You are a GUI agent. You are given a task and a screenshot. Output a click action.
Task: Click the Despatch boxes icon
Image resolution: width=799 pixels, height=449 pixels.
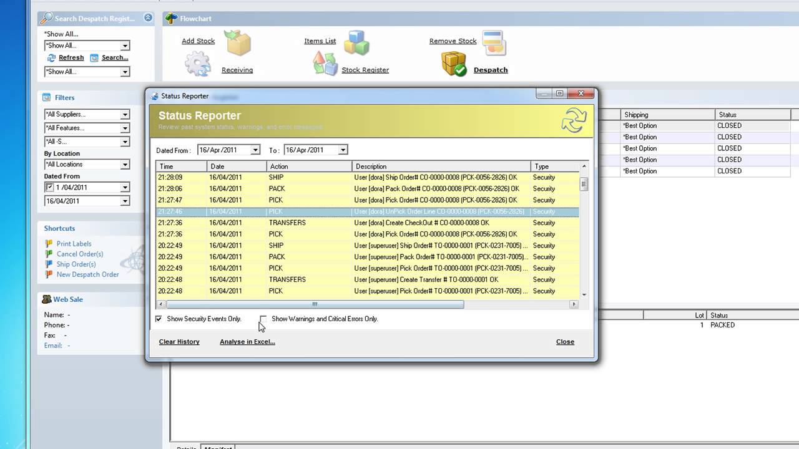pos(454,64)
